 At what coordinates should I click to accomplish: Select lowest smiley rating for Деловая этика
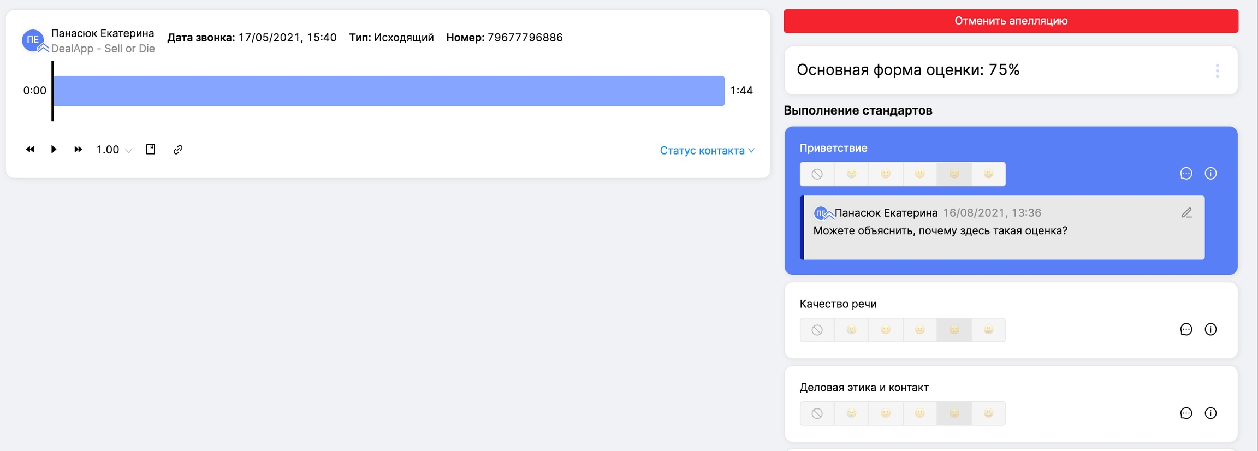pos(851,413)
